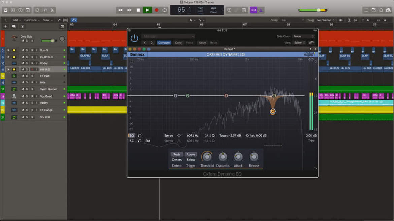Open the Drag mode No Overlap dropdown
The height and width of the screenshot is (221, 394).
[x=325, y=20]
